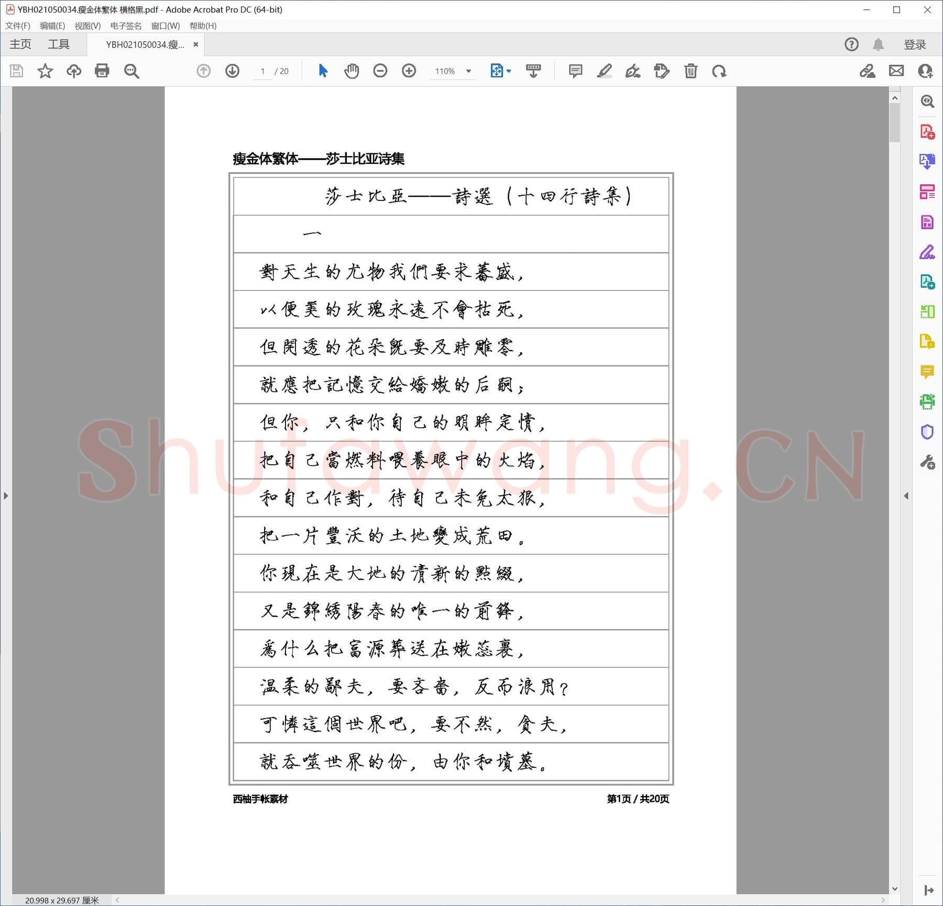
Task: Send the file by email
Action: click(x=896, y=71)
